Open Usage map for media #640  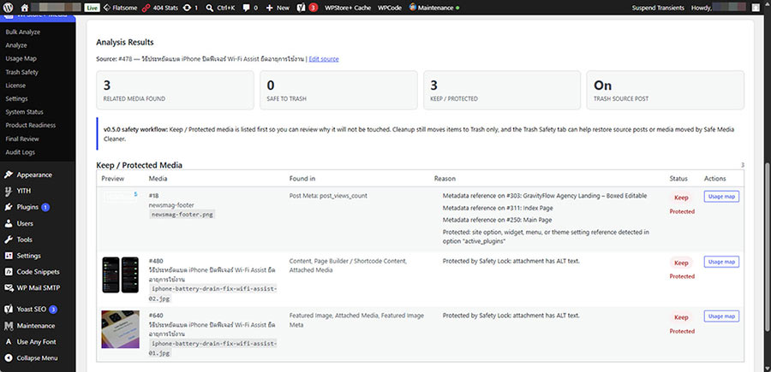coord(721,316)
